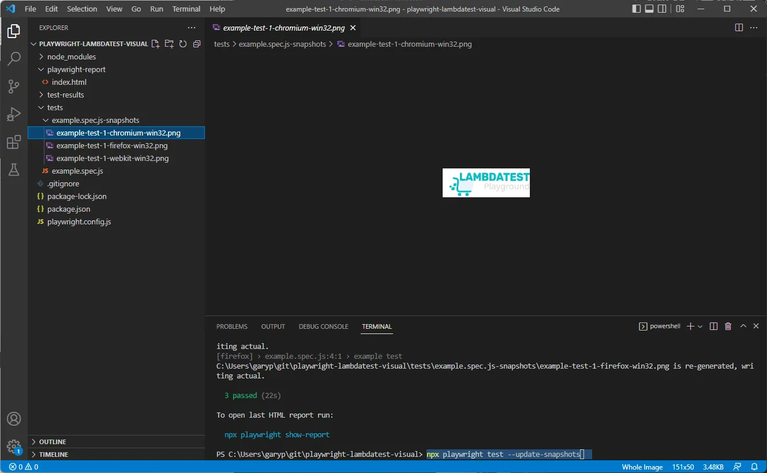Collapse the tests folder
767x473 pixels.
[x=55, y=107]
